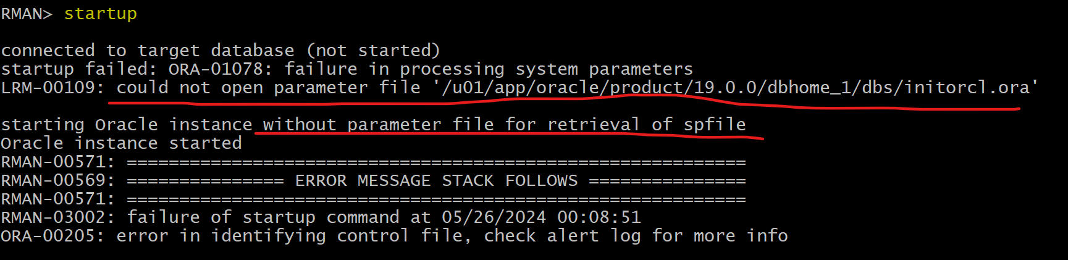This screenshot has height=260, width=1068.
Task: Click the 05/26/2024 00:08:51 timestamp
Action: pyautogui.click(x=542, y=217)
